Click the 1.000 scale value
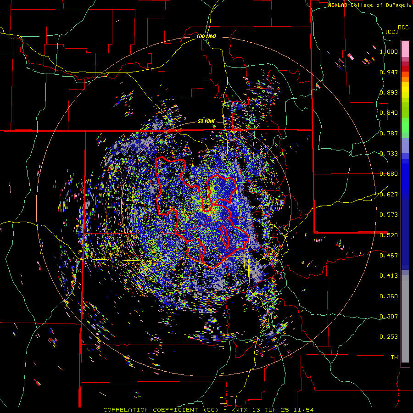This screenshot has width=413, height=413. [x=389, y=51]
